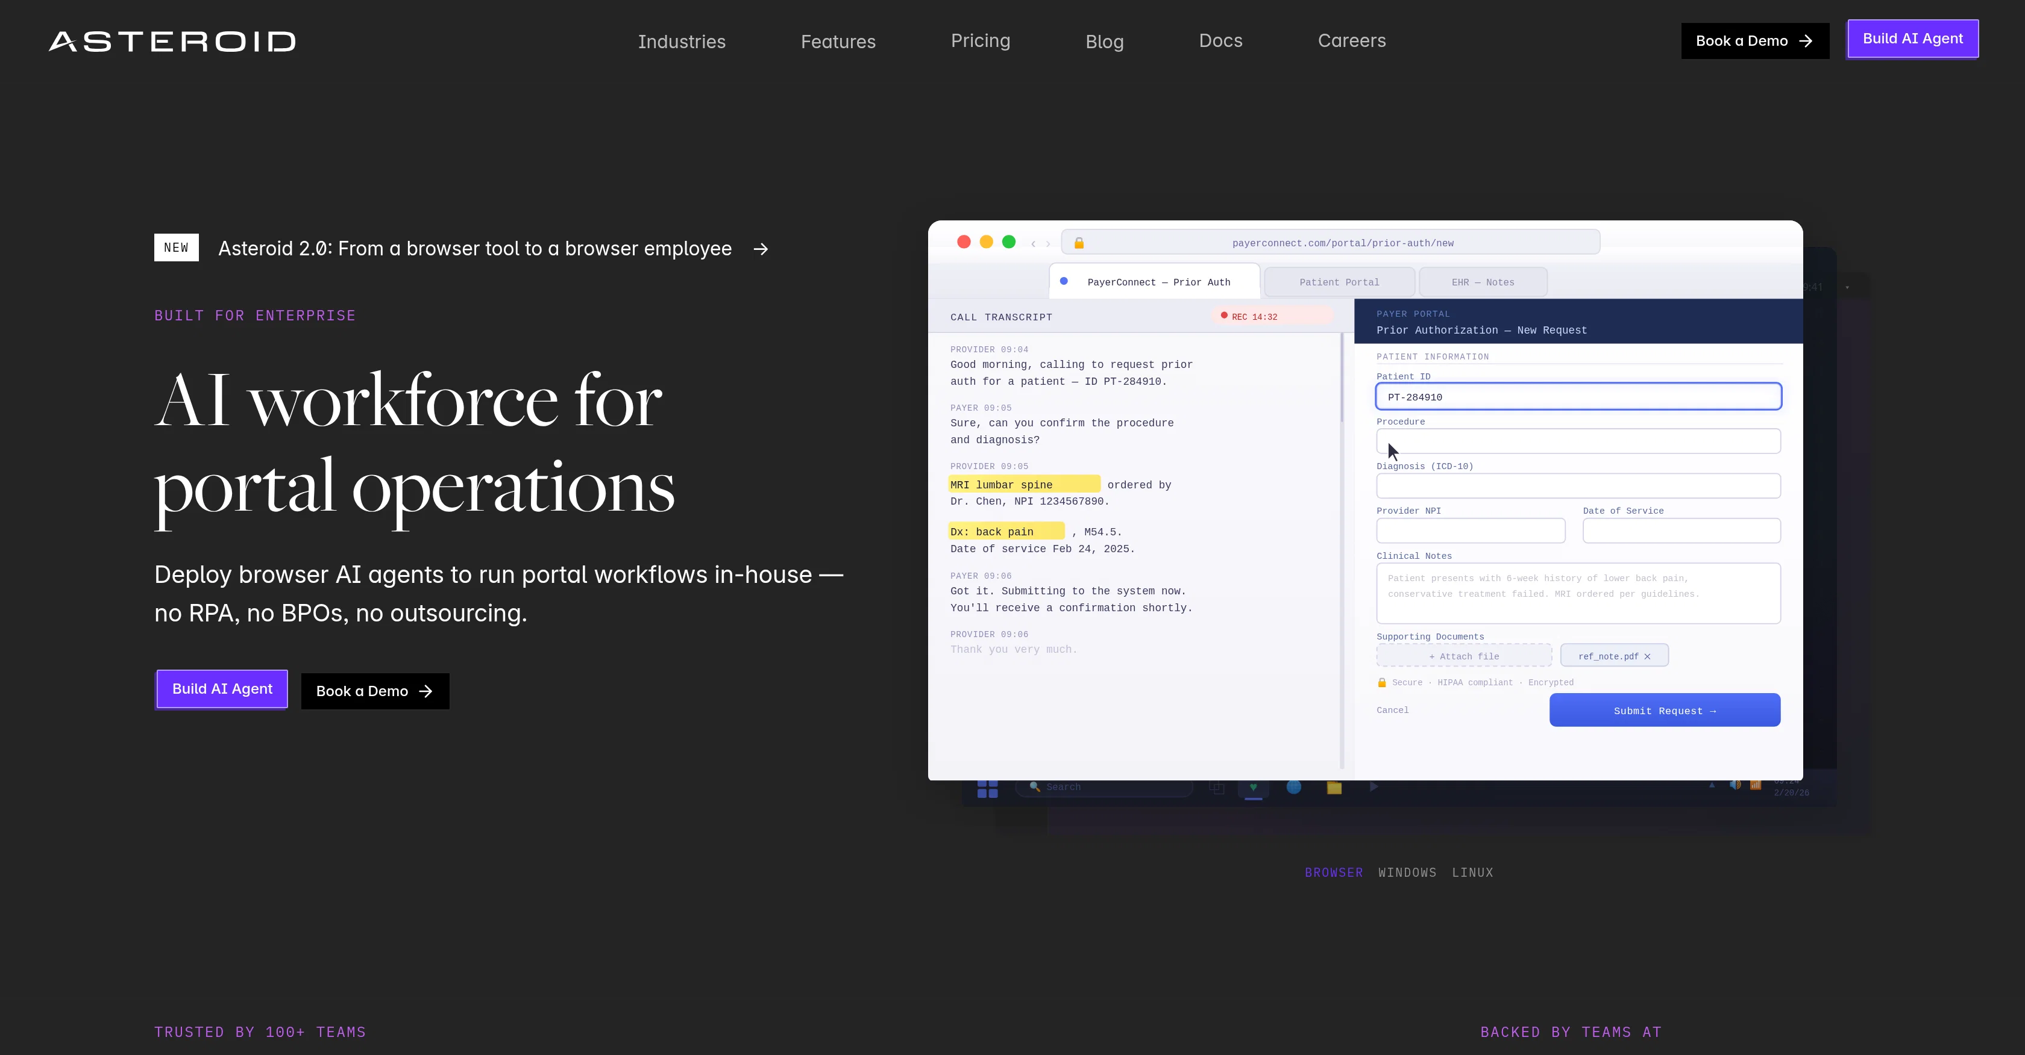Click the forward chevron in the mock browser
Image resolution: width=2025 pixels, height=1055 pixels.
pos(1048,243)
